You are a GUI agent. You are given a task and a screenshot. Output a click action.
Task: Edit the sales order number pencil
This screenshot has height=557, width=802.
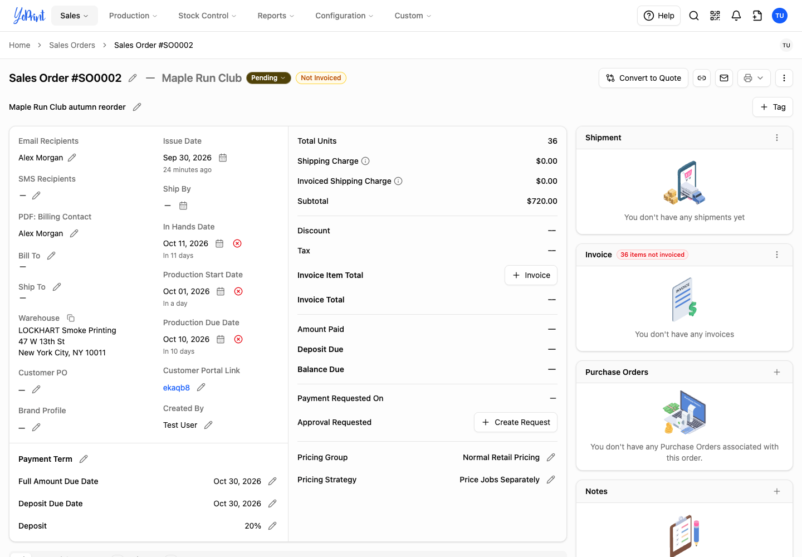133,78
